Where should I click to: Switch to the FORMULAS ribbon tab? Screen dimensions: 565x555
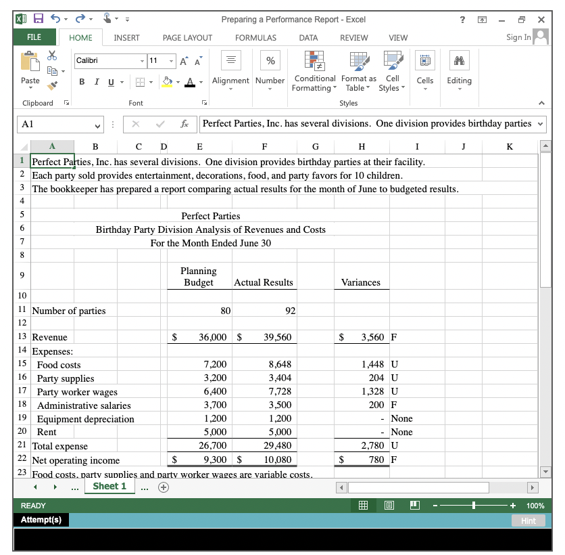pos(255,38)
